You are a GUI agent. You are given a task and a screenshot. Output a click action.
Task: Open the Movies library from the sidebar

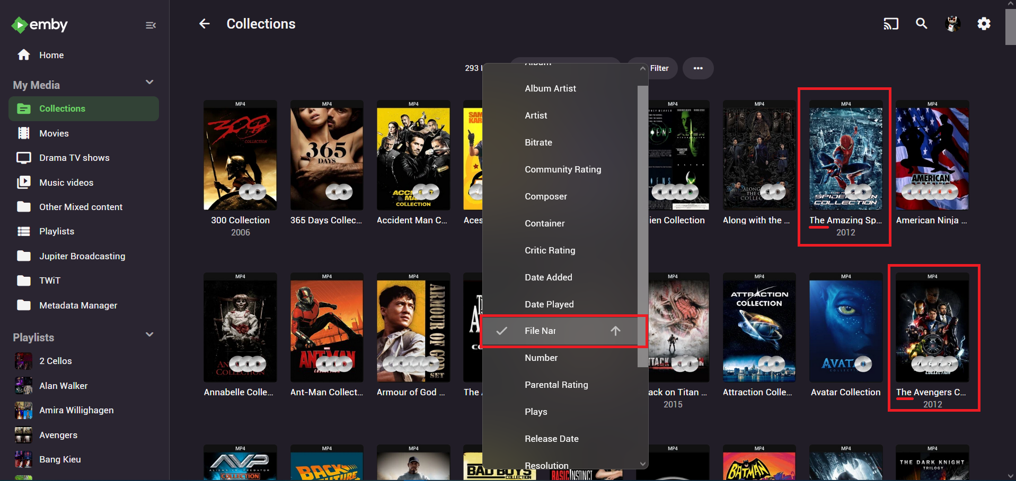[x=54, y=133]
